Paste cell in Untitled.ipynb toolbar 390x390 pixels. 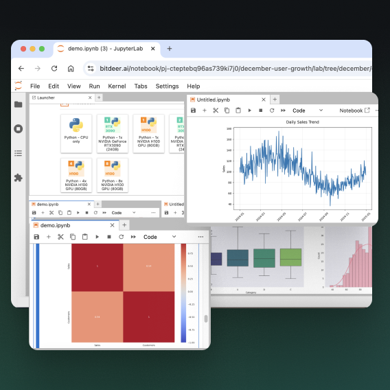pos(238,111)
